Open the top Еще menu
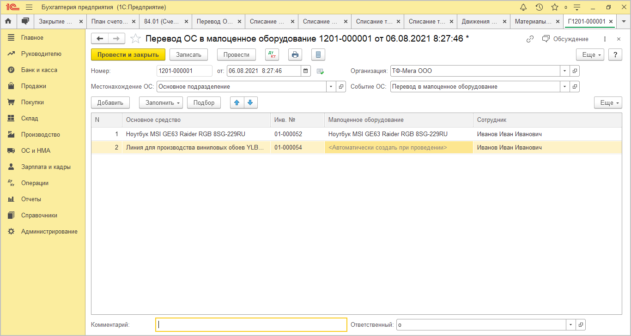 [590, 54]
